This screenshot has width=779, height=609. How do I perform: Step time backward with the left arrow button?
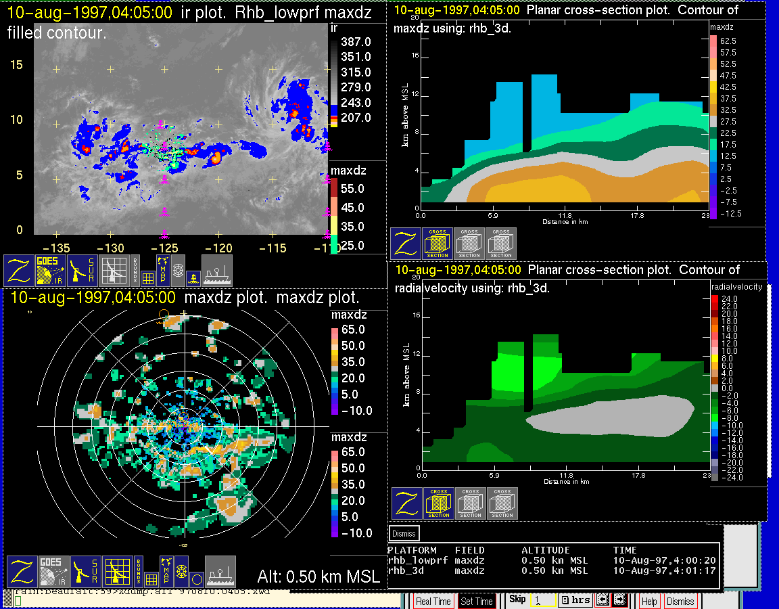602,600
